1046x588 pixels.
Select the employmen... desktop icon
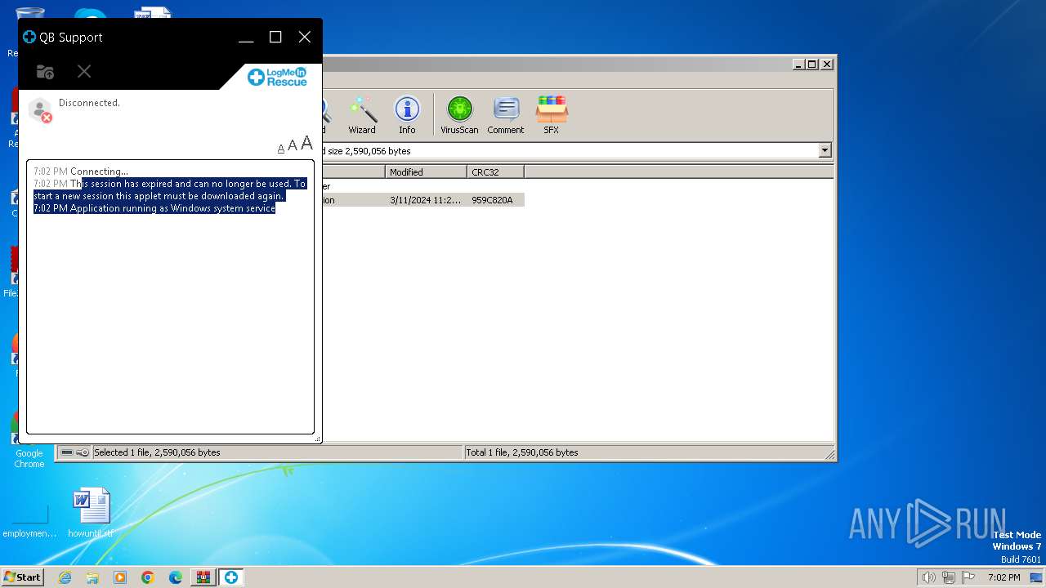tap(29, 522)
